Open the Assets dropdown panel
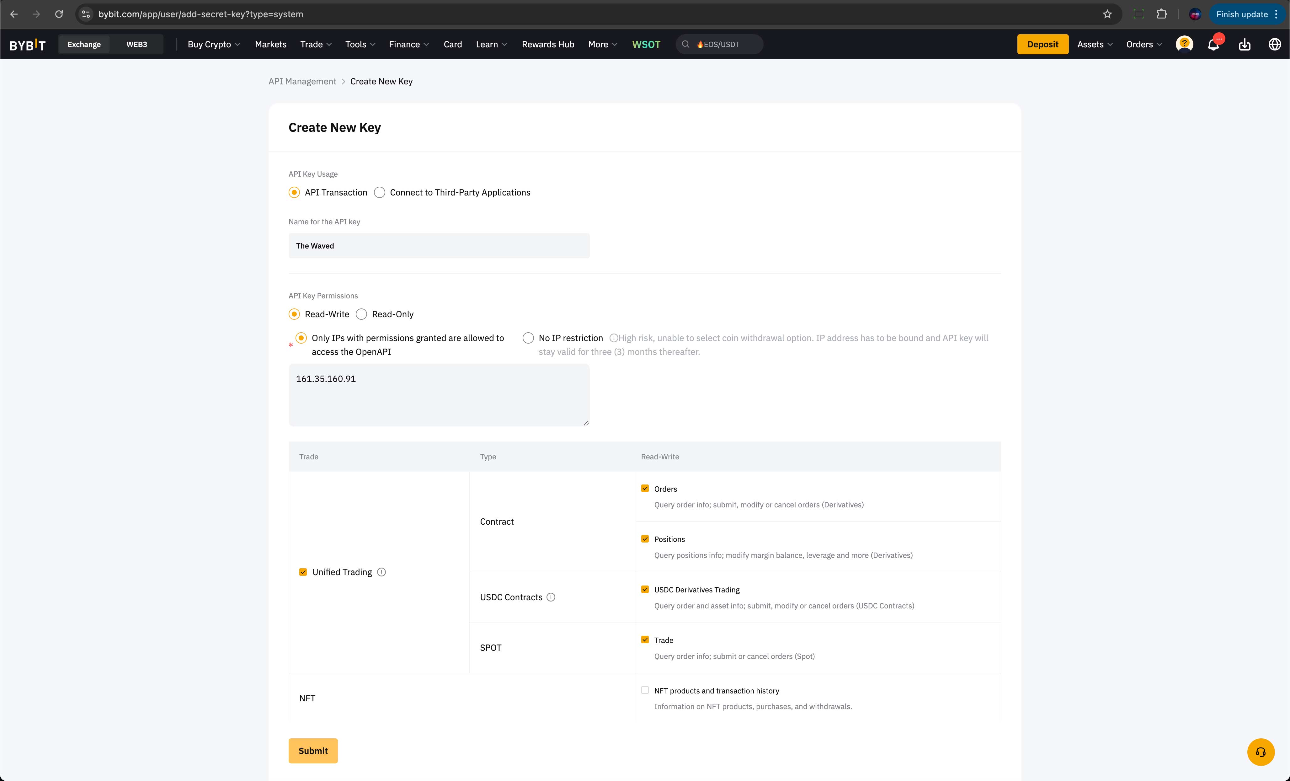The width and height of the screenshot is (1290, 781). click(1093, 44)
